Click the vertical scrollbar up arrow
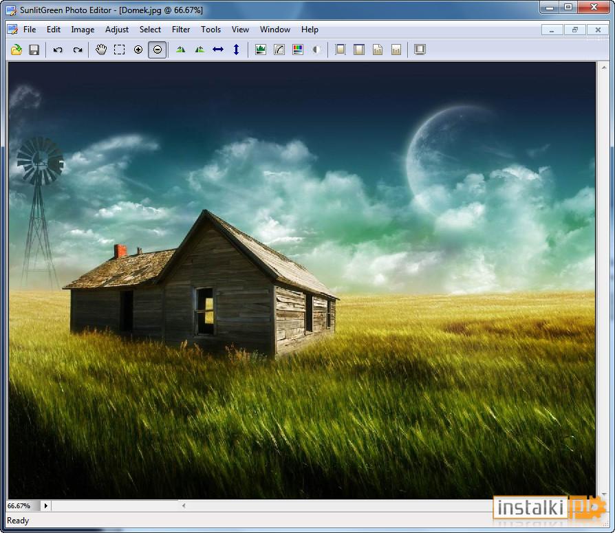 pos(604,68)
